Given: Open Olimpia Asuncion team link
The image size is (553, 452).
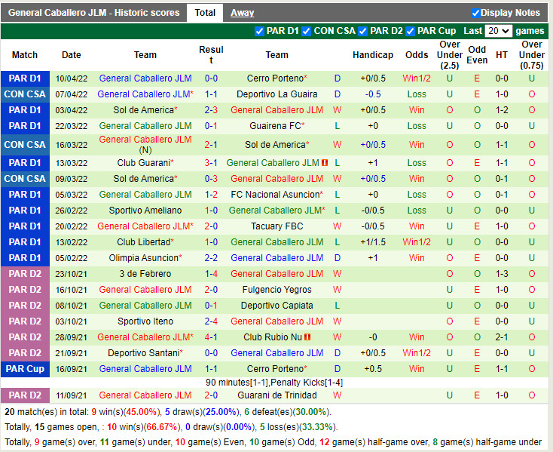Looking at the screenshot, I should 145,258.
